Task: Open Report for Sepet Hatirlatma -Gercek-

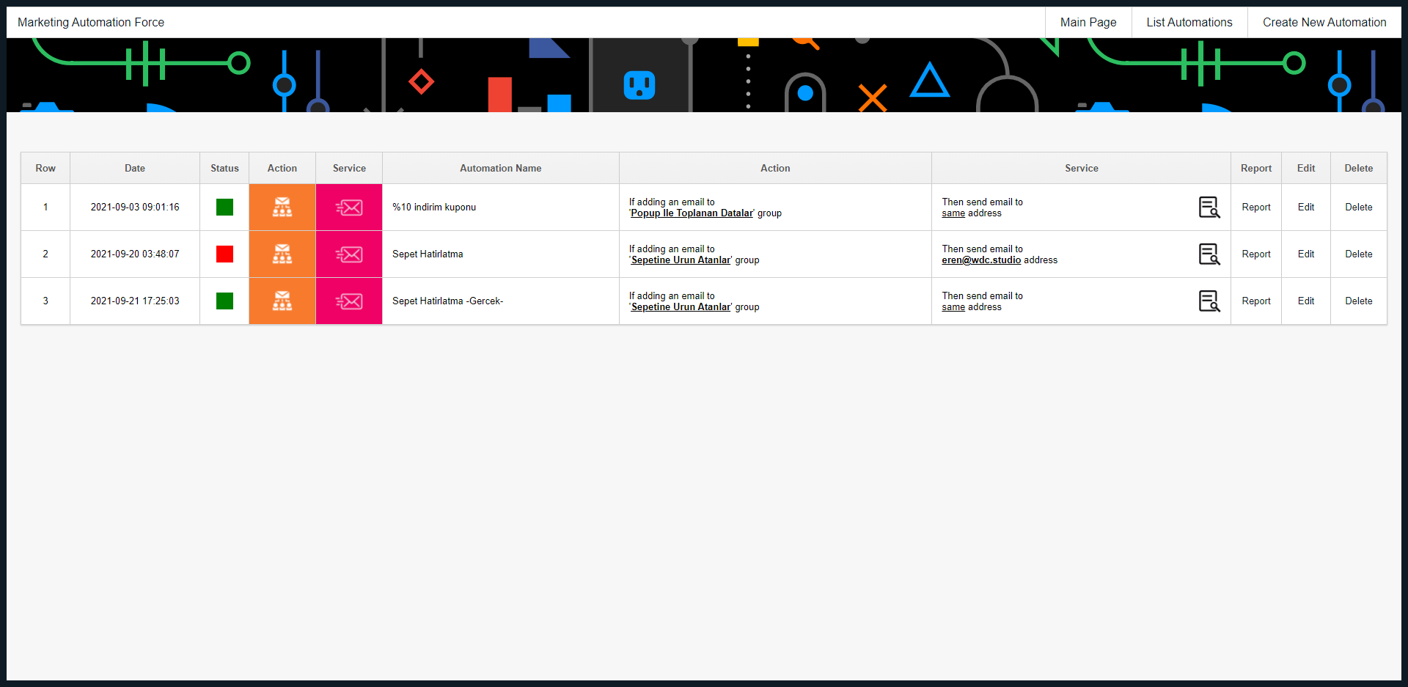Action: (1256, 301)
